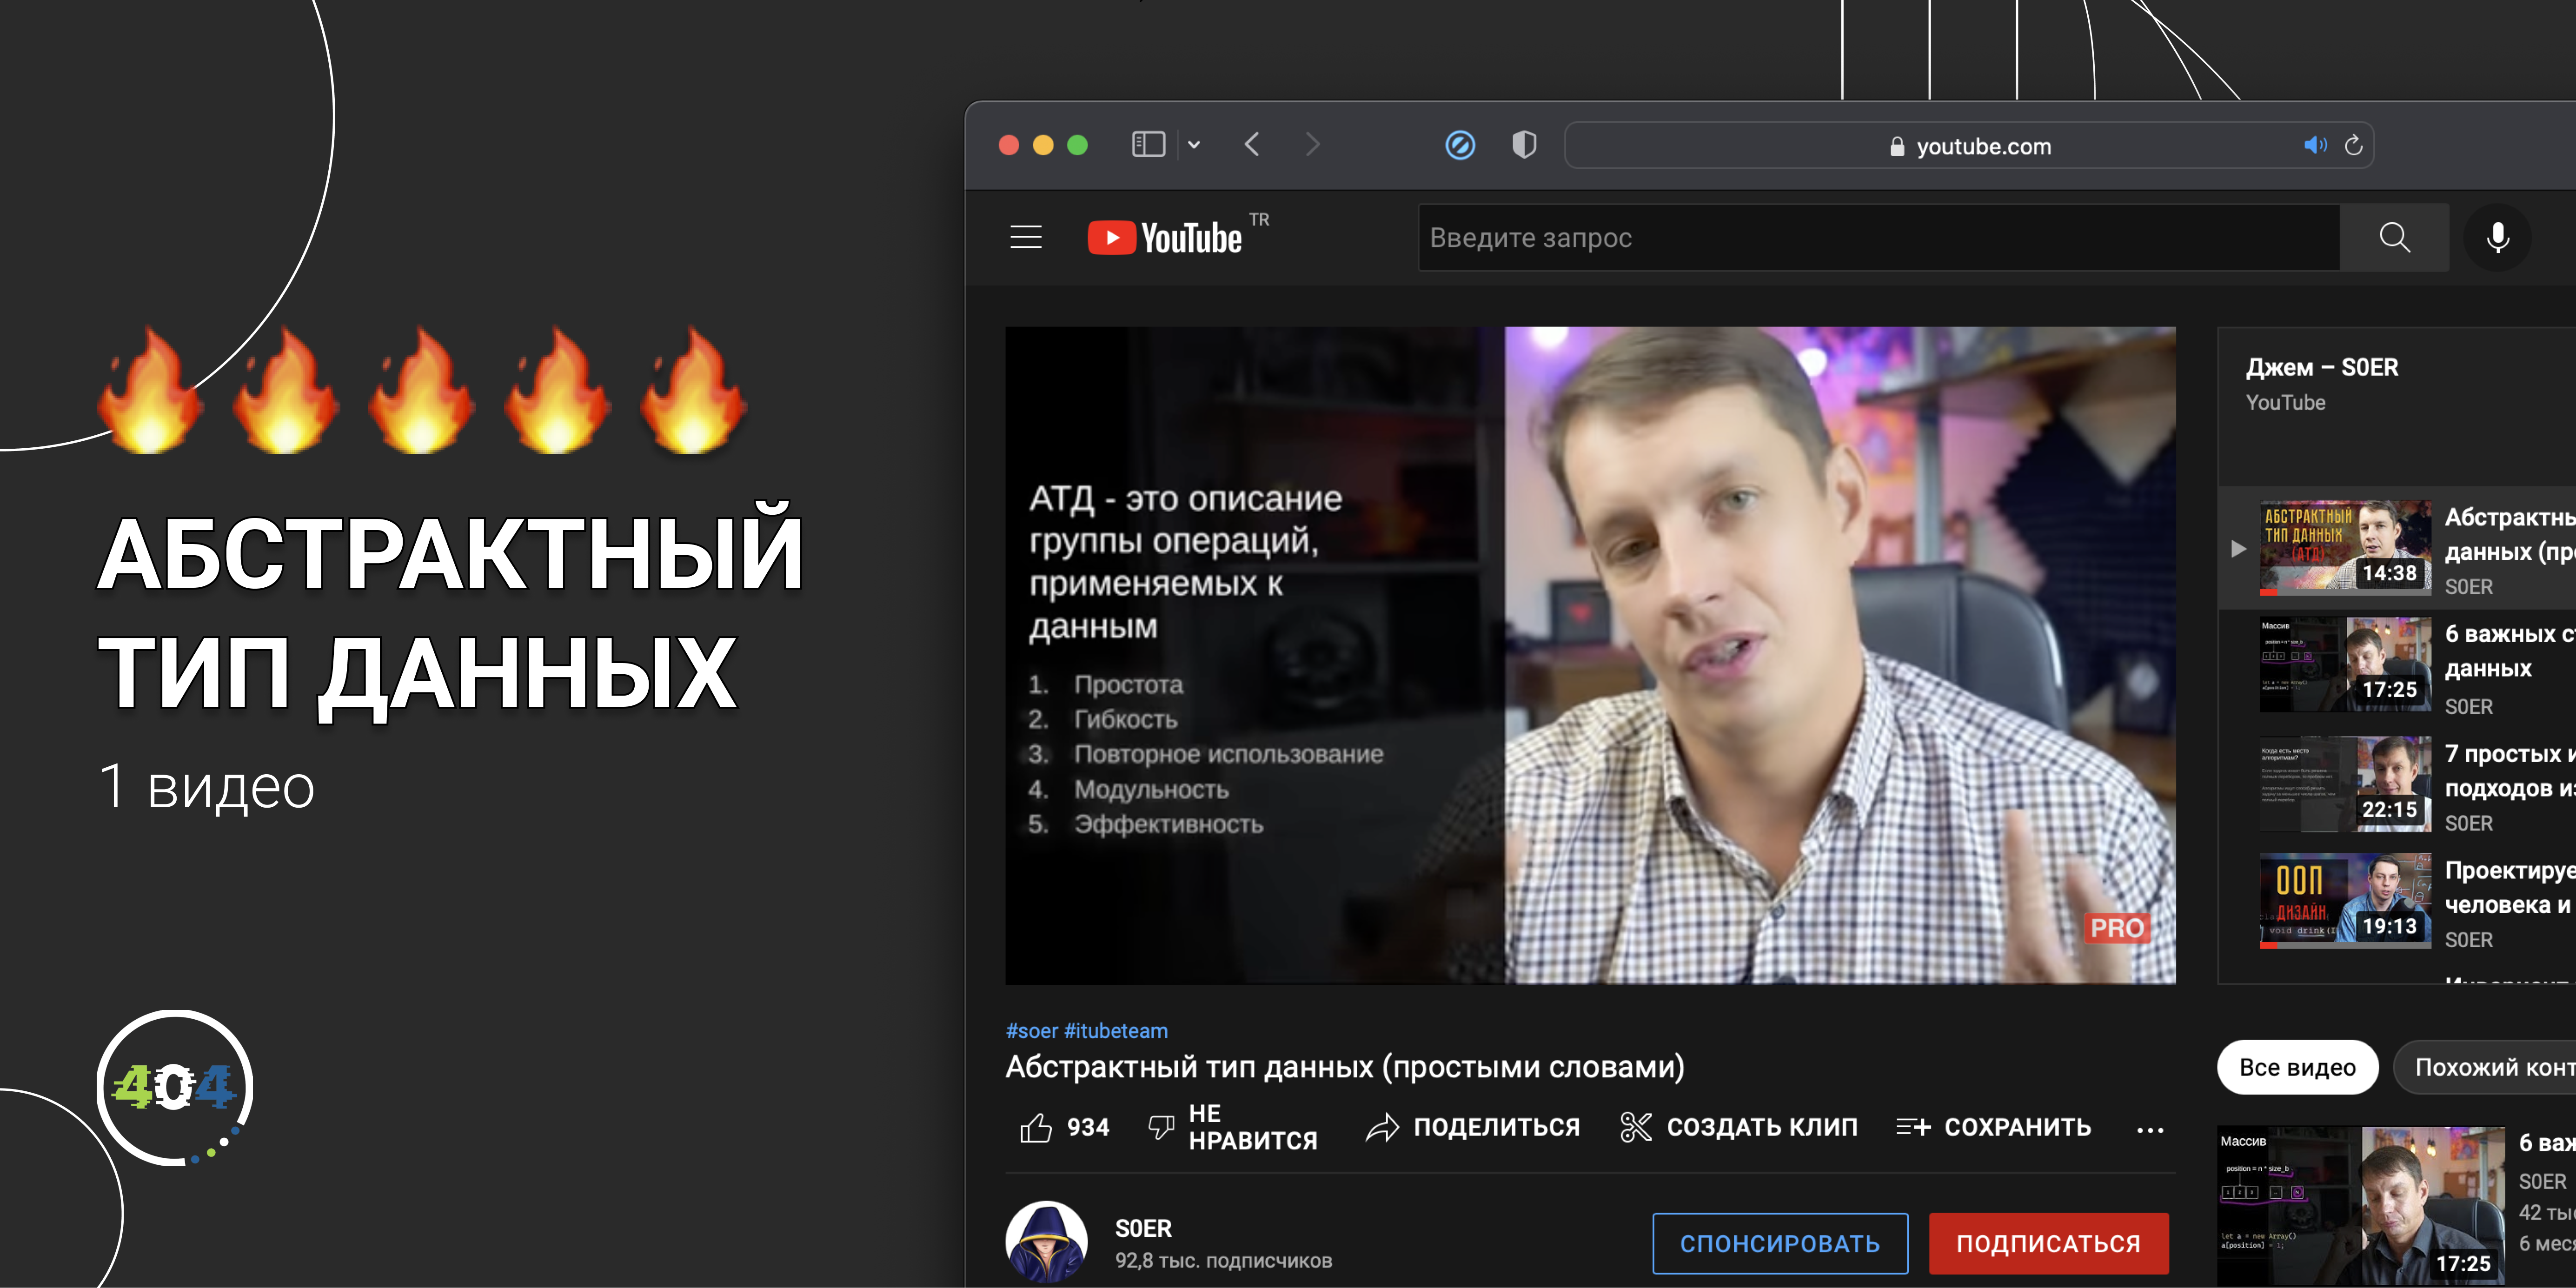Click the search magnifier button
This screenshot has height=1288, width=2576.
click(x=2394, y=237)
